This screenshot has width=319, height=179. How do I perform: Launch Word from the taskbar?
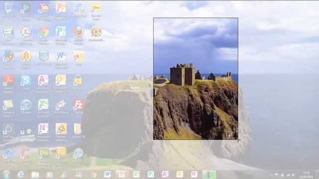[x=108, y=174]
